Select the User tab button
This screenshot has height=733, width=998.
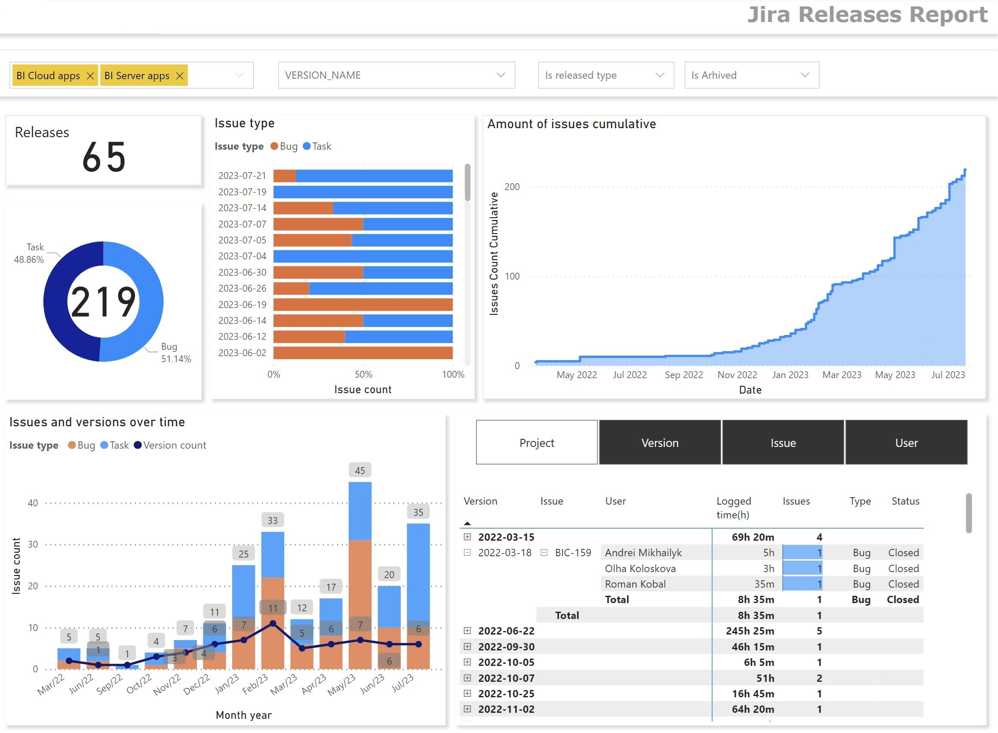click(x=906, y=443)
